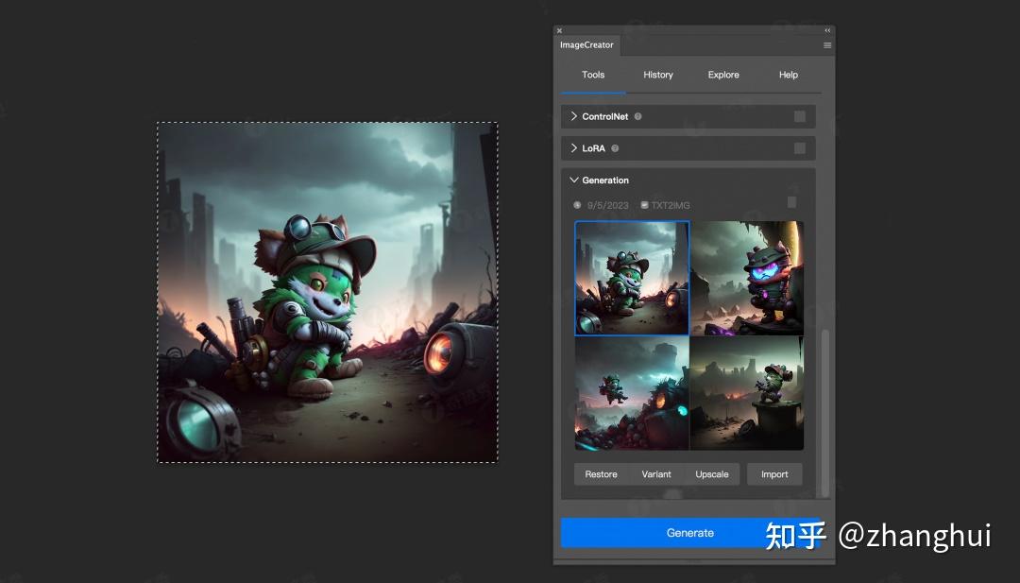
Task: Expand the ControlNet section
Action: click(x=574, y=116)
